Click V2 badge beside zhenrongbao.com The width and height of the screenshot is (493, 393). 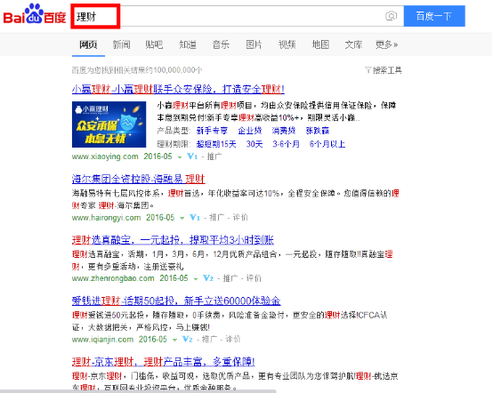tap(208, 278)
